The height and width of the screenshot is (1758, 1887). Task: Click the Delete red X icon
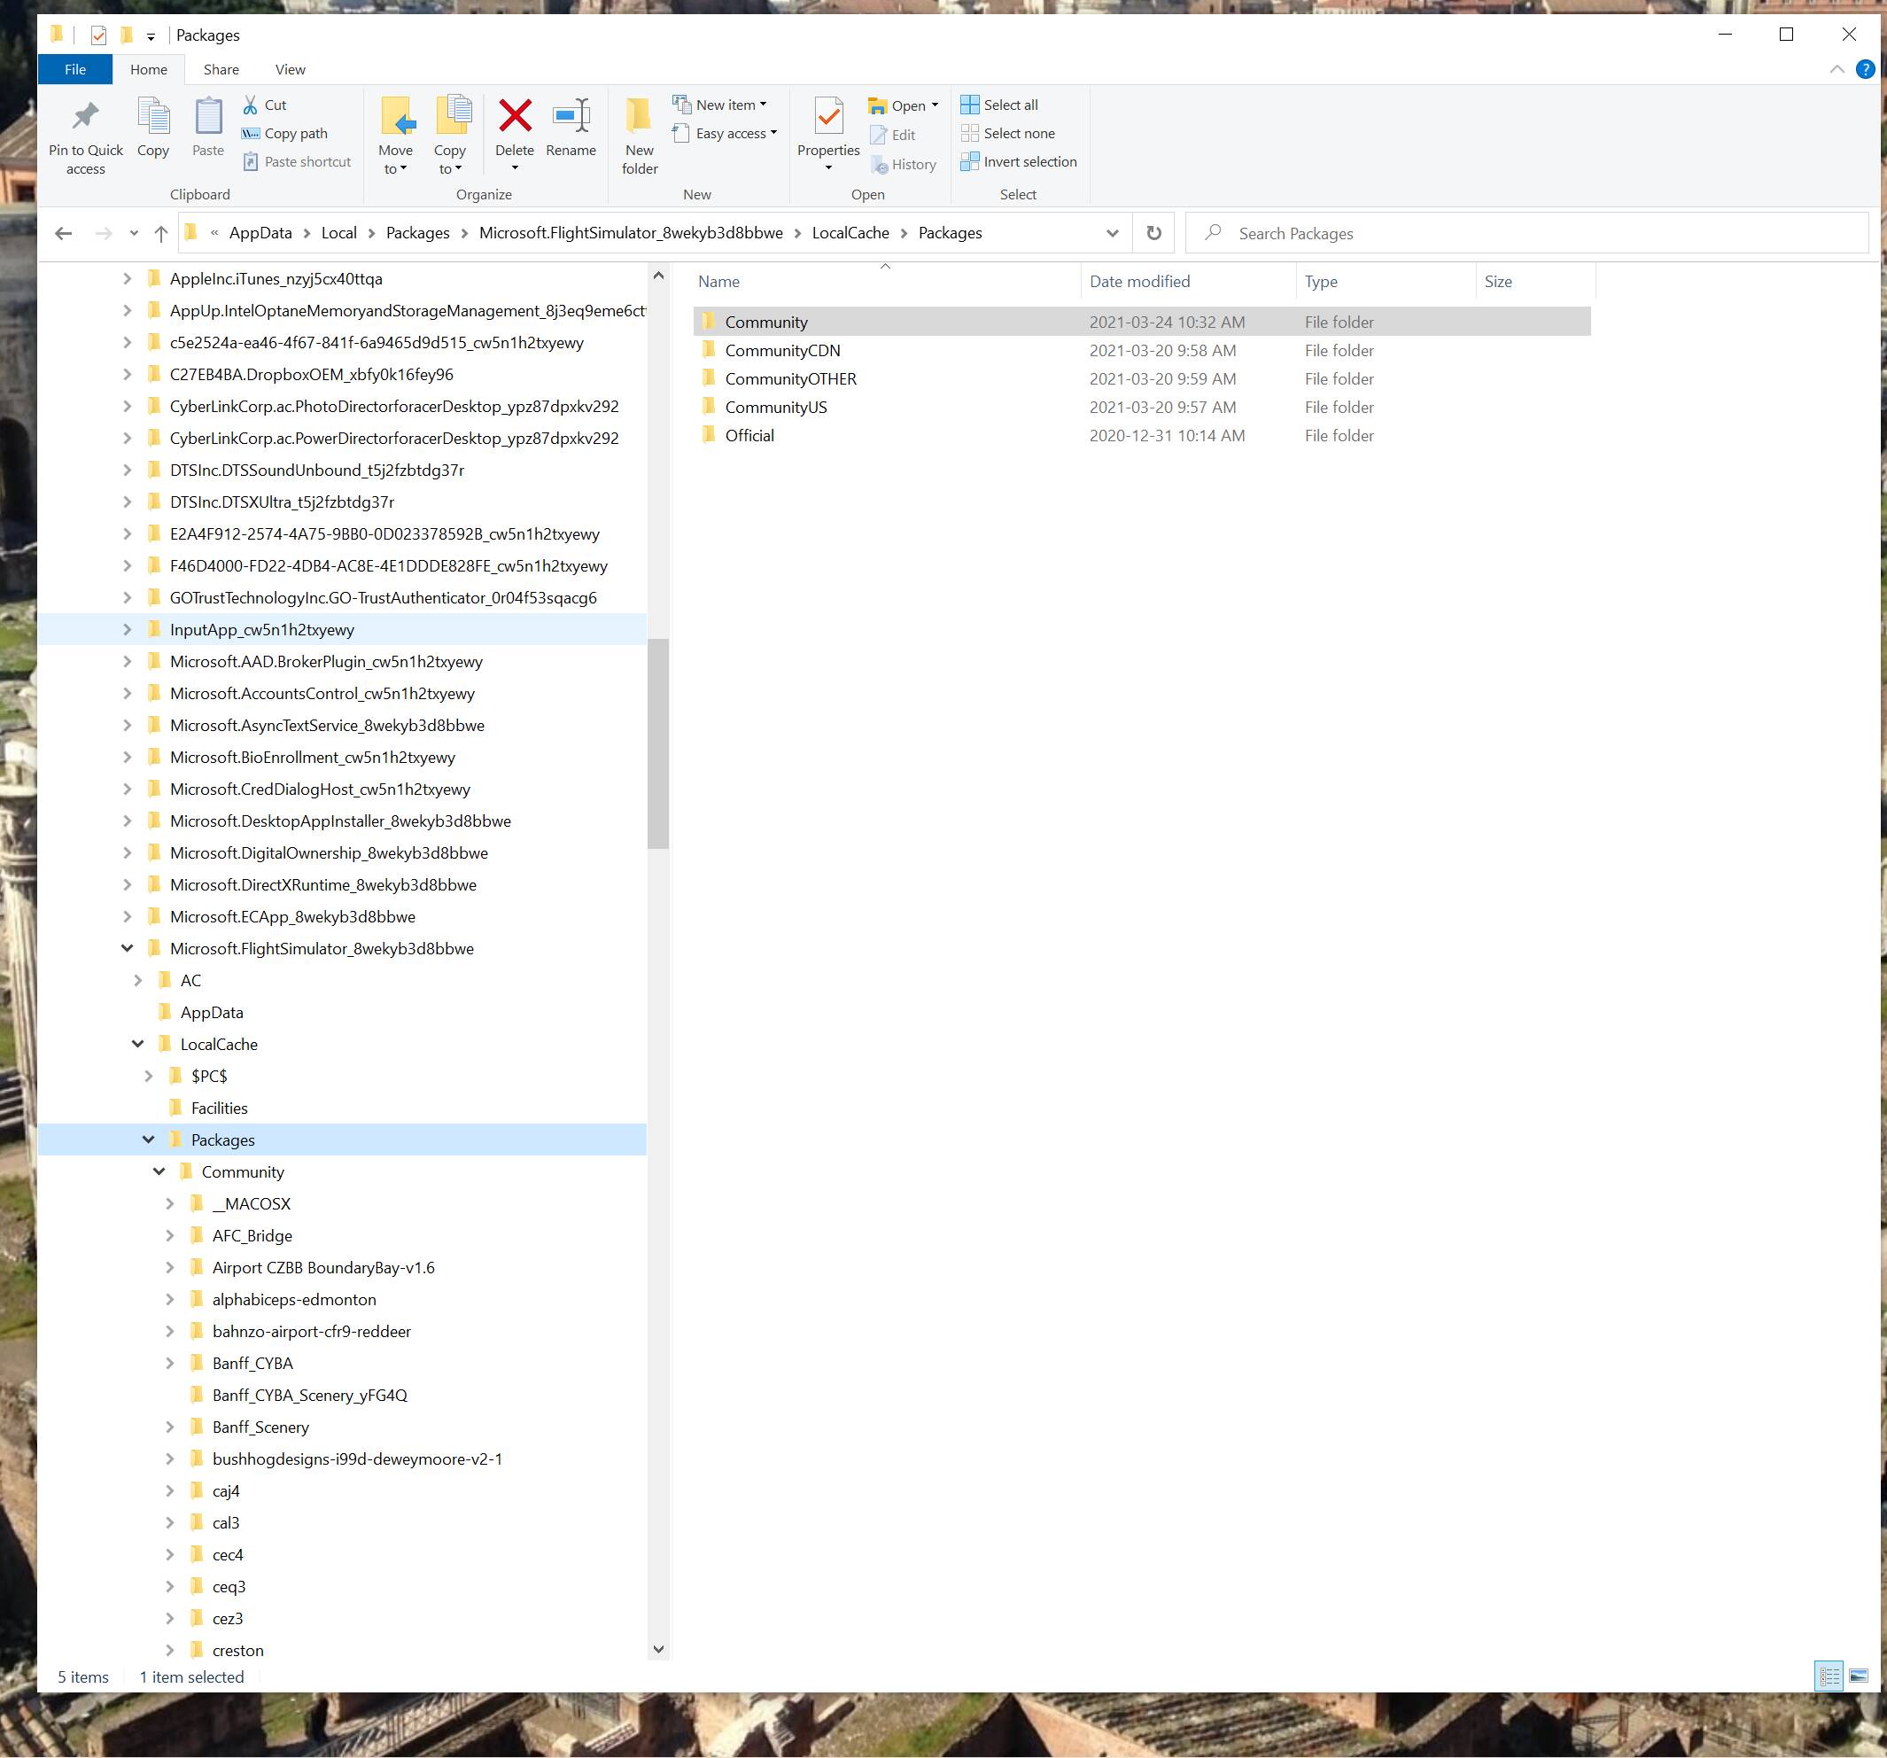click(515, 117)
